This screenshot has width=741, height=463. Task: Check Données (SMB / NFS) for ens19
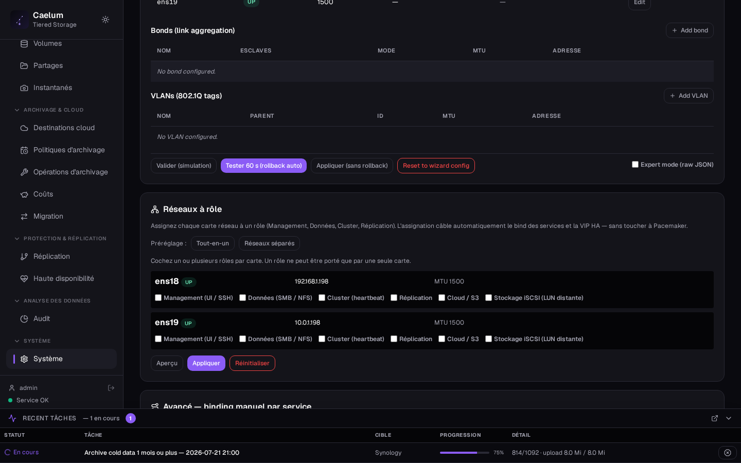click(x=243, y=339)
